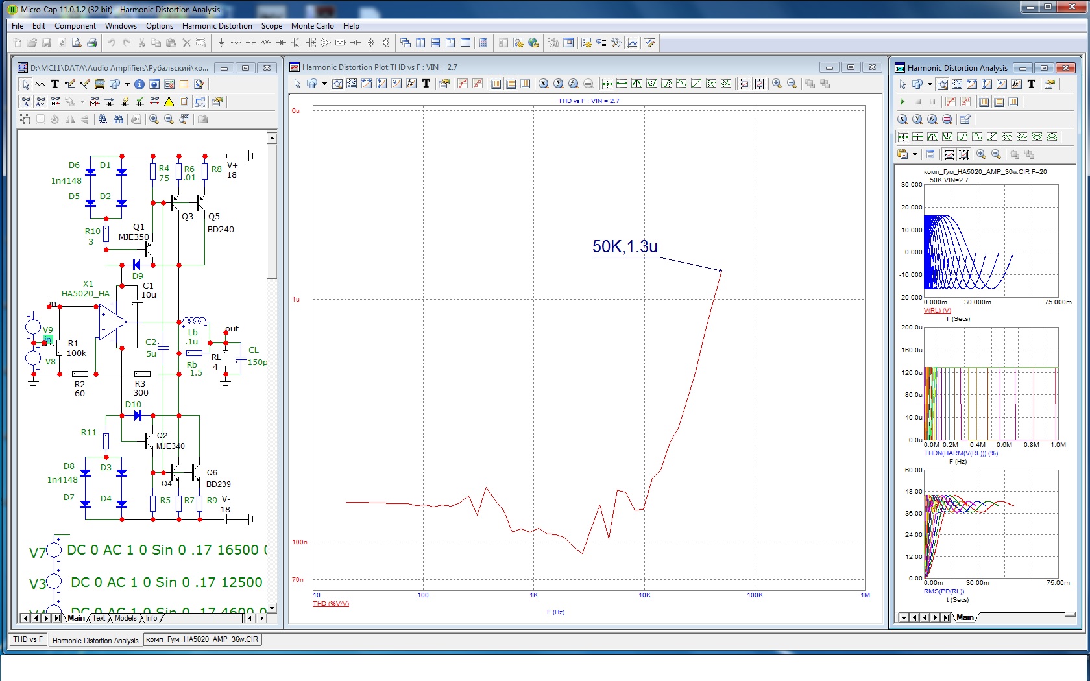Image resolution: width=1090 pixels, height=681 pixels.
Task: Open the File menu
Action: tap(18, 26)
